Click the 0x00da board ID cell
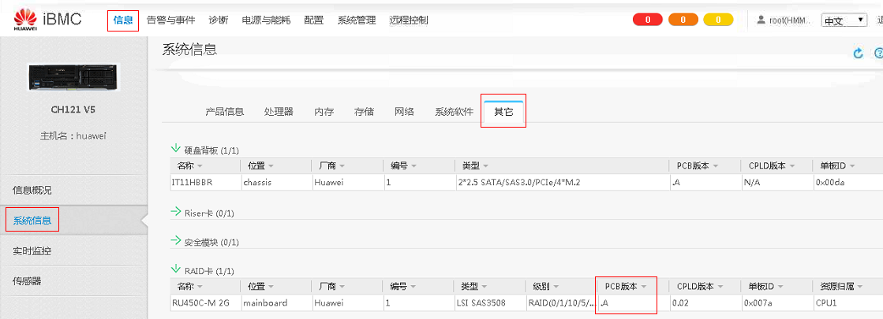 [847, 182]
